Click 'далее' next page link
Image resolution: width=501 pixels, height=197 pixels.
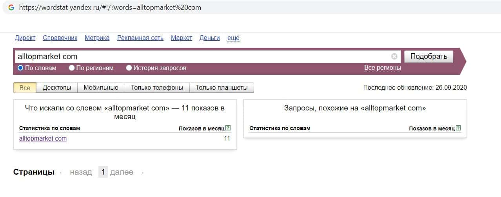coord(127,172)
